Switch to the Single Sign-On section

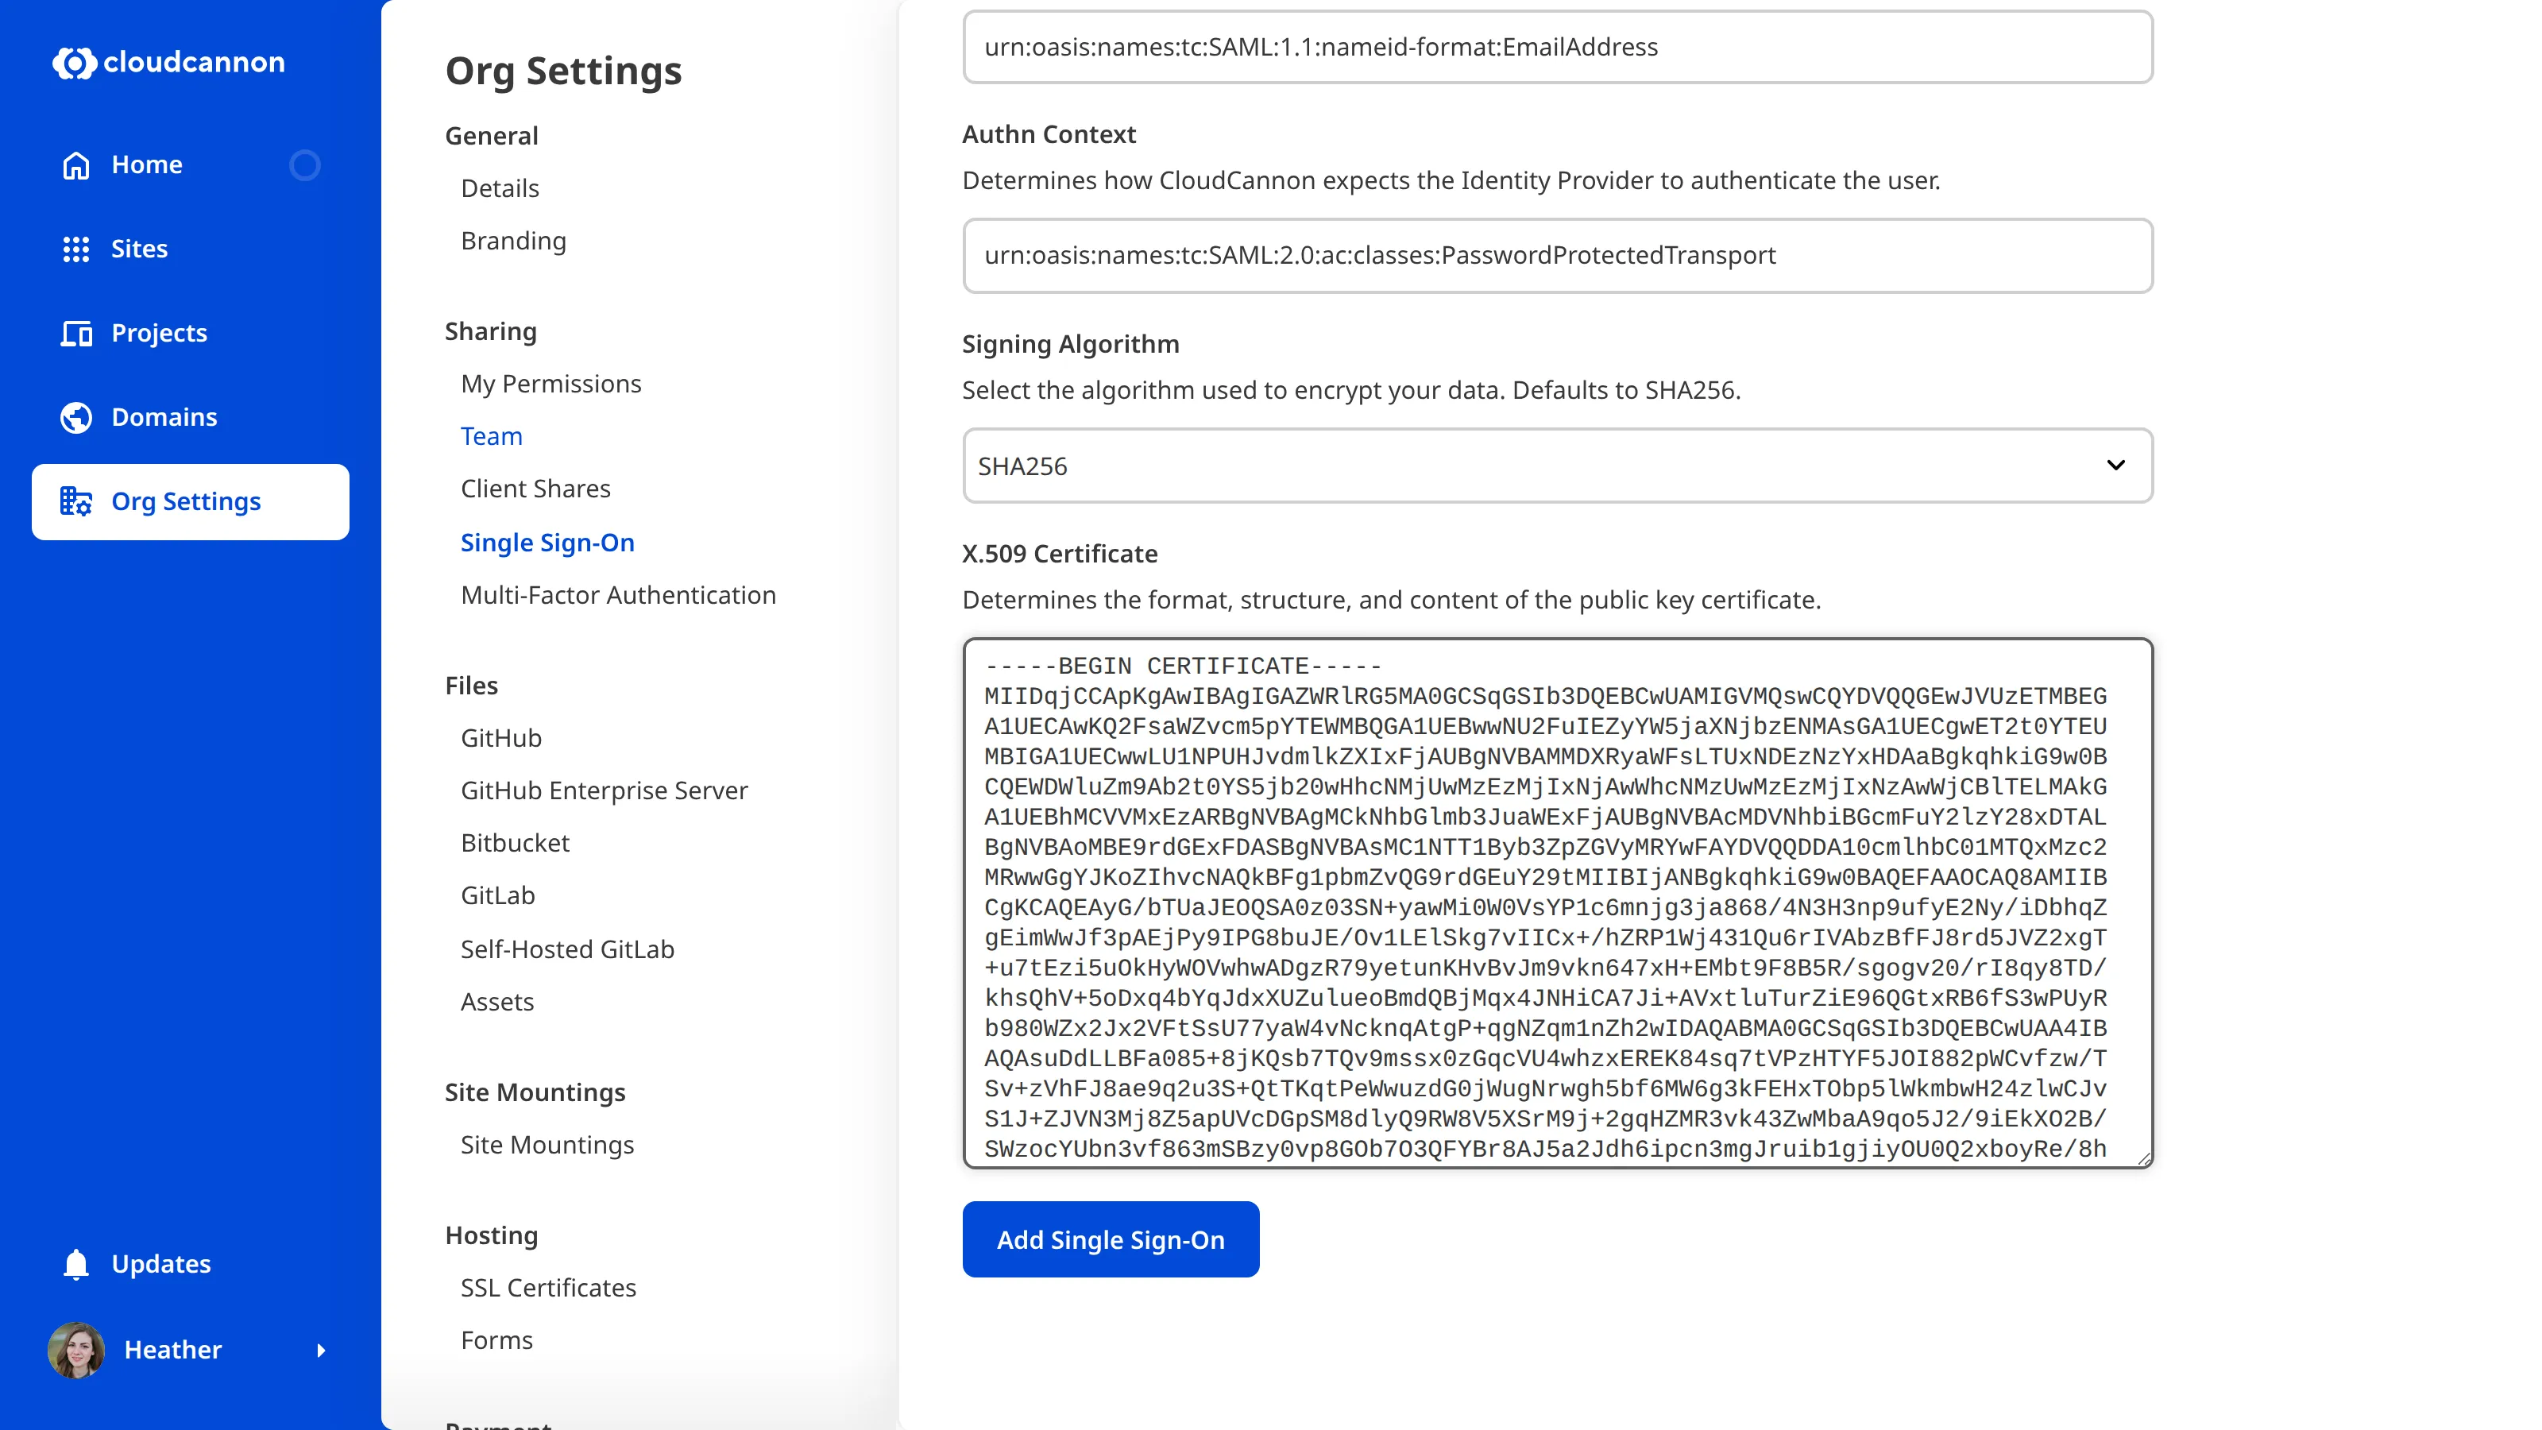547,542
